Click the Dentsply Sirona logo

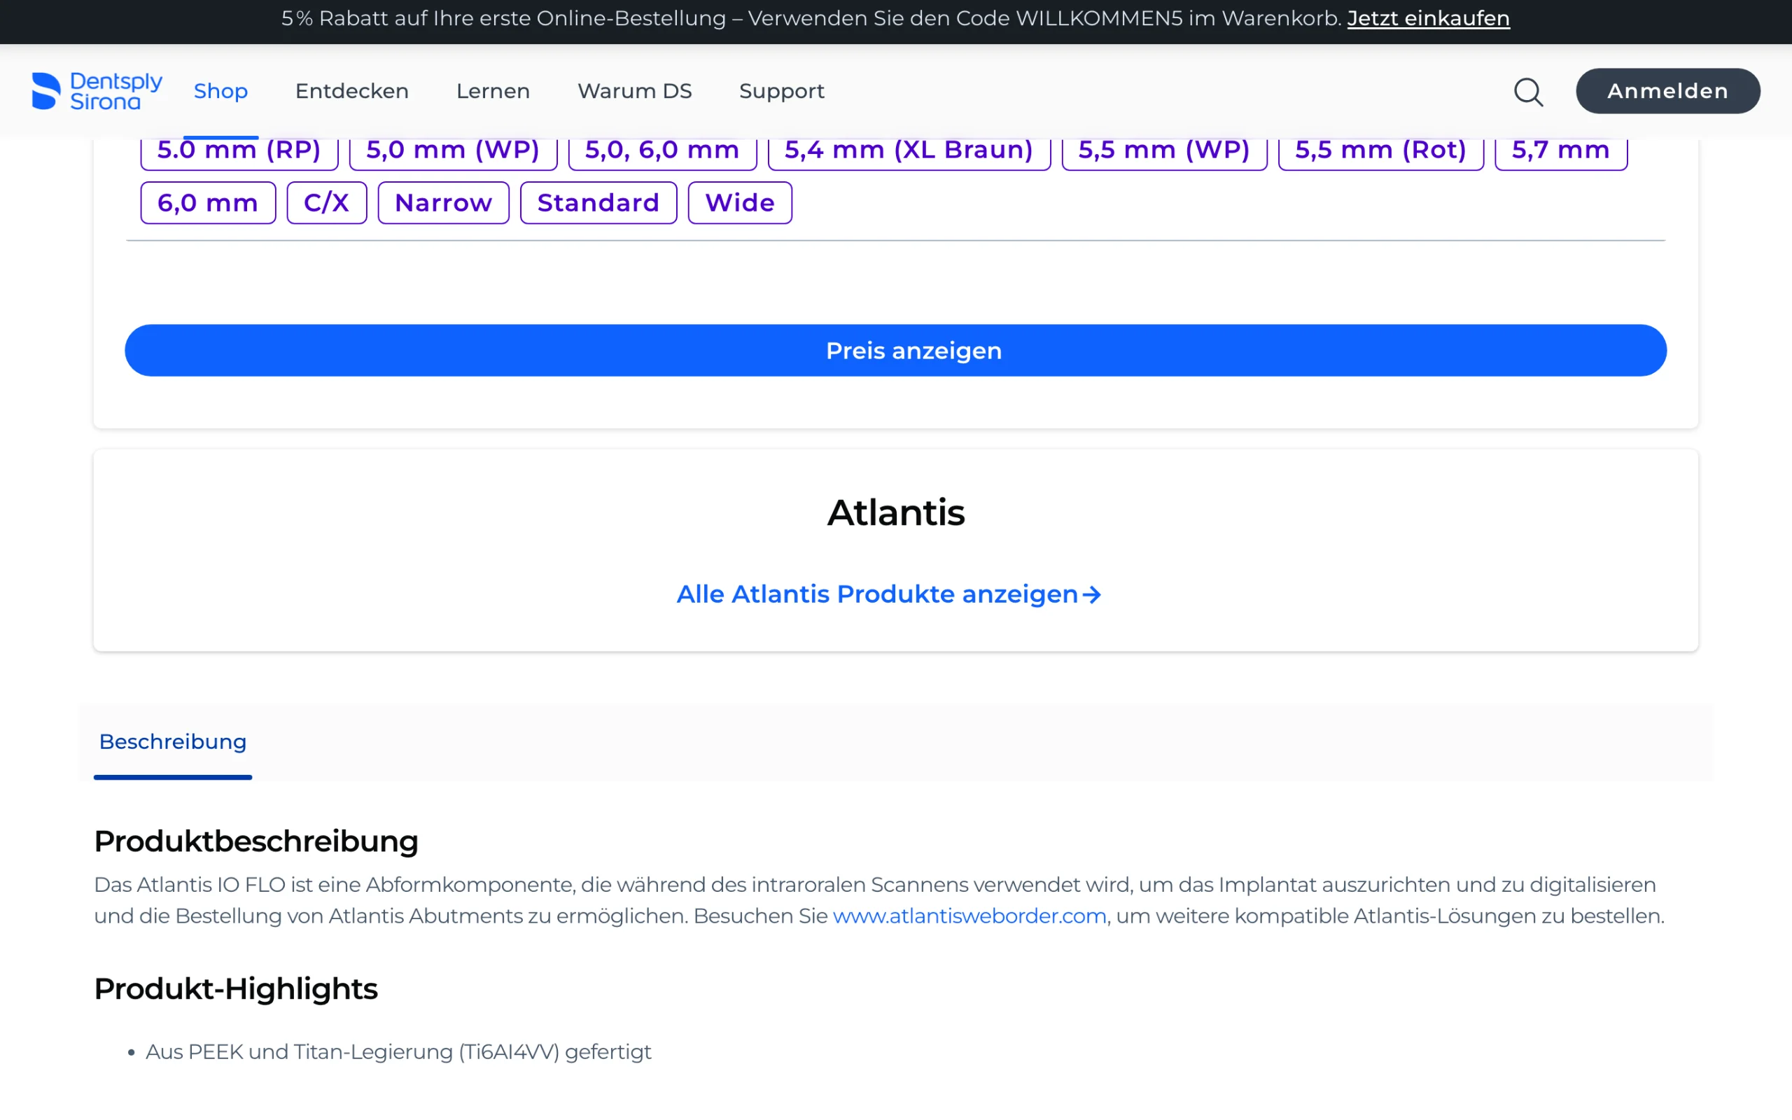coord(97,91)
